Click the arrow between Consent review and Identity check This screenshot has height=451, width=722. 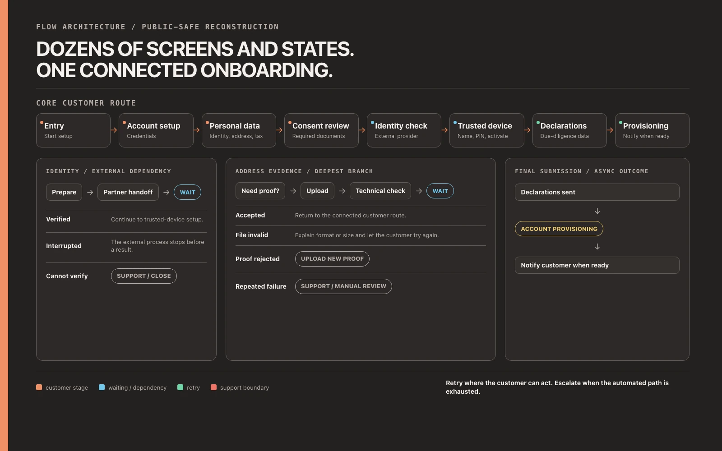point(362,130)
